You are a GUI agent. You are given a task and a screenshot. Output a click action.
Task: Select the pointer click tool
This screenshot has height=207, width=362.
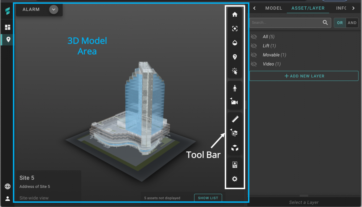point(235,71)
